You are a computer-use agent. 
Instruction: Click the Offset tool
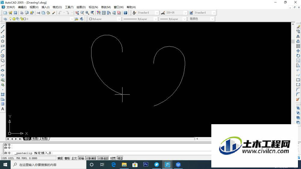tap(298, 41)
